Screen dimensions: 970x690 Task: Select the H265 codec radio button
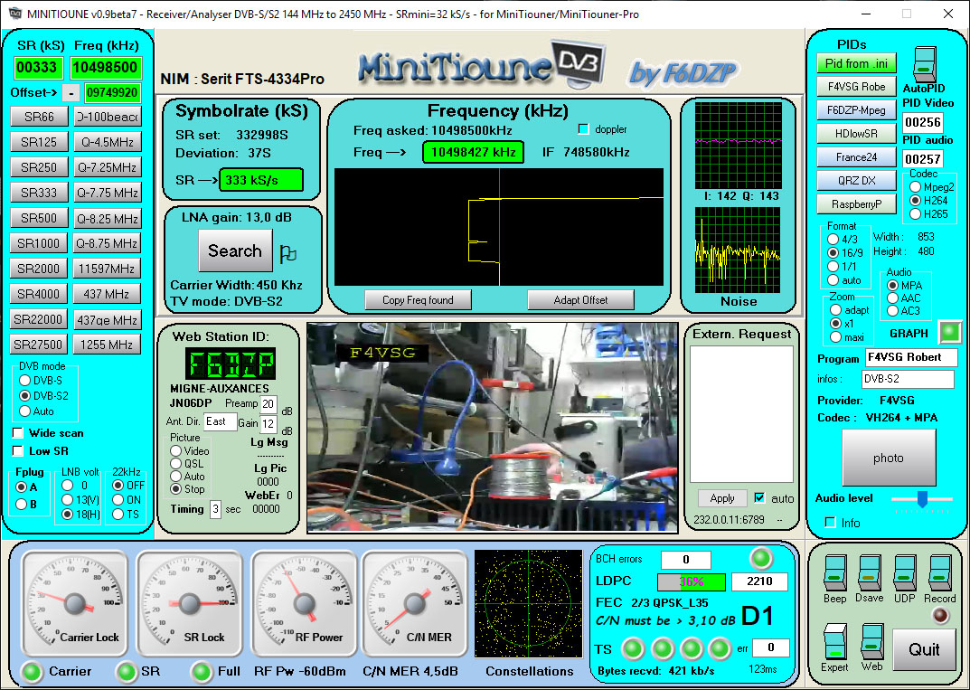[915, 213]
